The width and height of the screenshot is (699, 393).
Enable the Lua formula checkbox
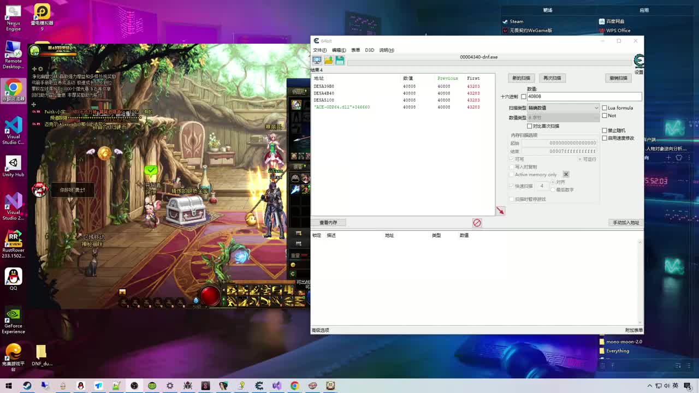point(605,108)
